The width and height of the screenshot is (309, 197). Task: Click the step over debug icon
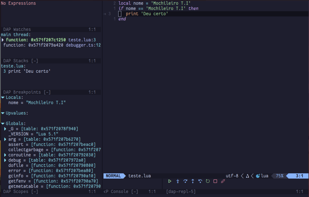click(185, 181)
